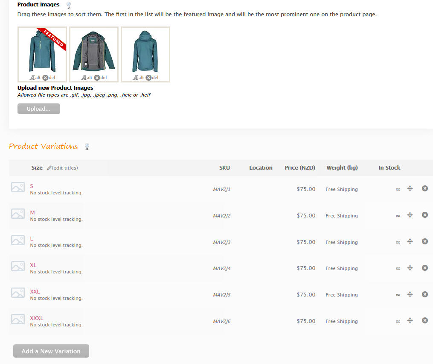Open the XL size variation
Viewport: 433px width, 364px height.
click(33, 265)
